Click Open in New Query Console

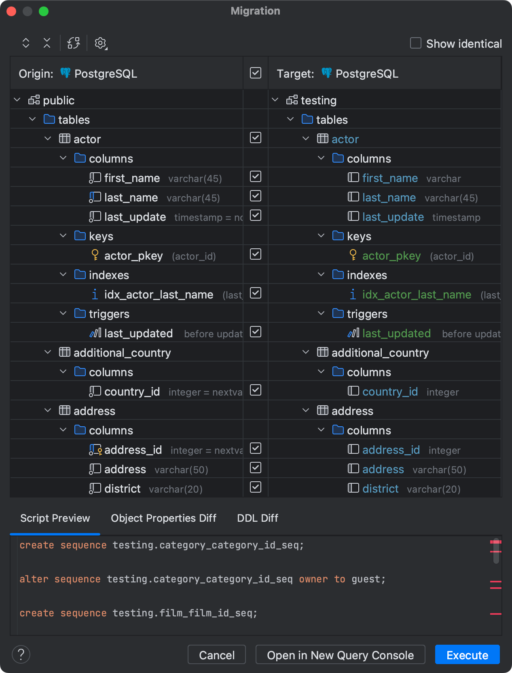340,655
